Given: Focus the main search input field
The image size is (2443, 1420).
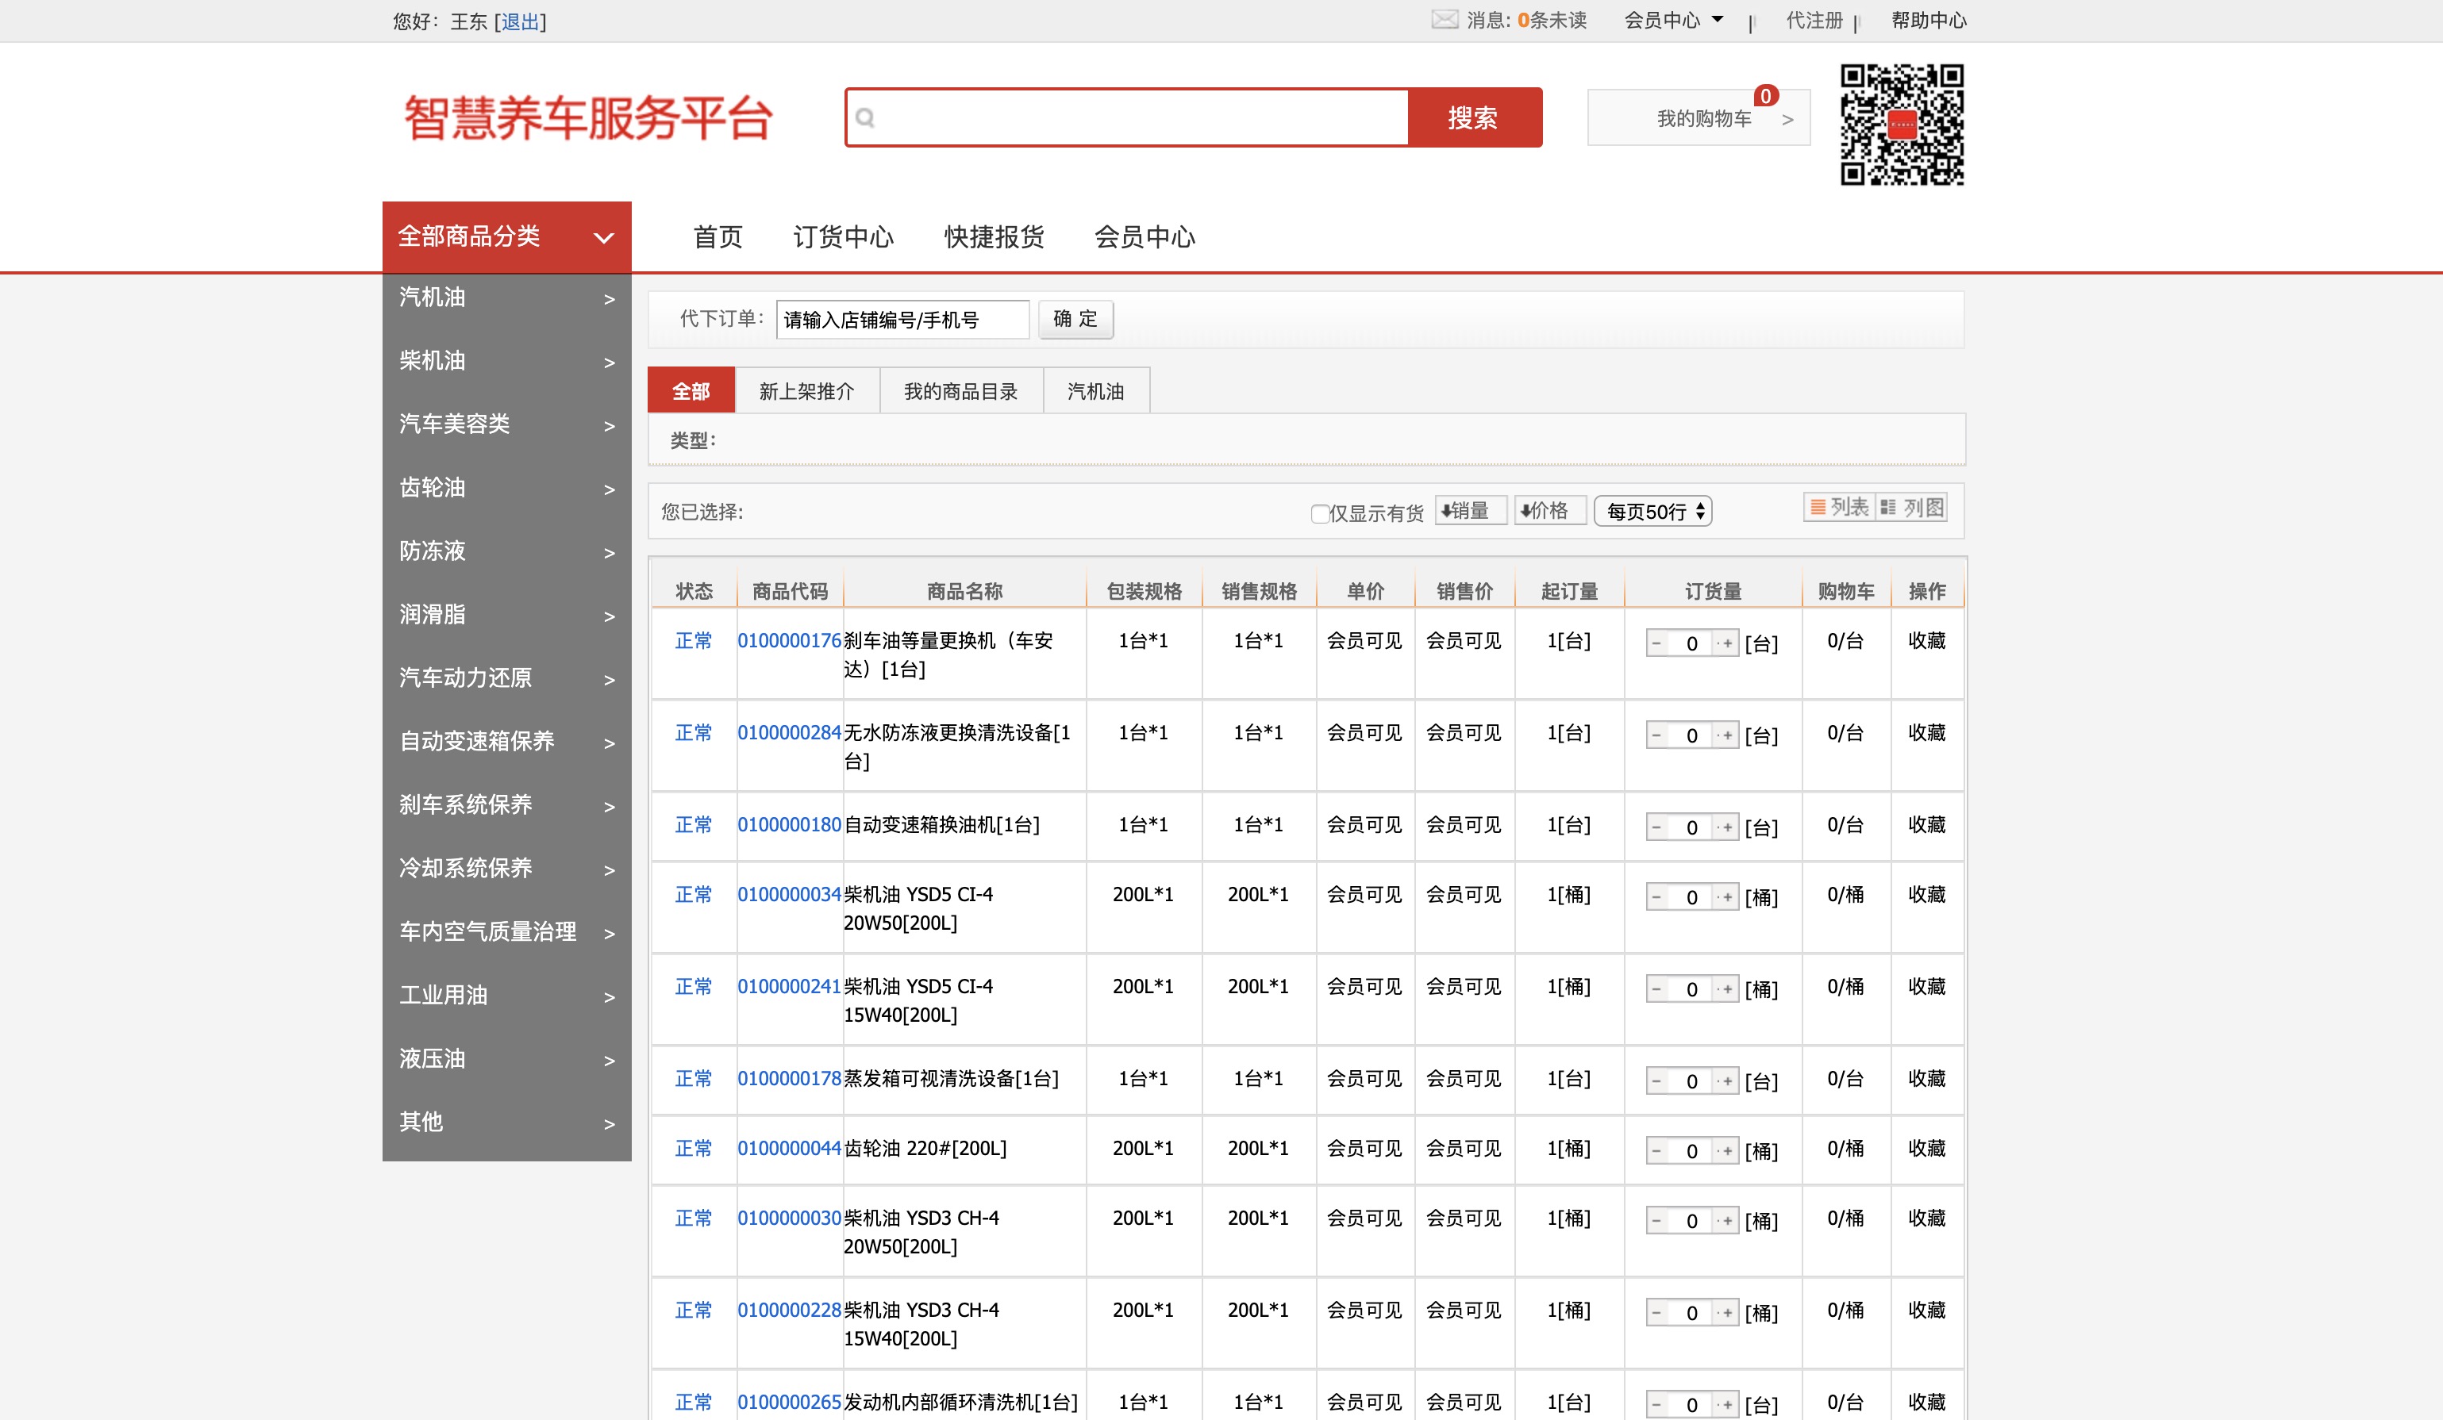Looking at the screenshot, I should 1128,117.
